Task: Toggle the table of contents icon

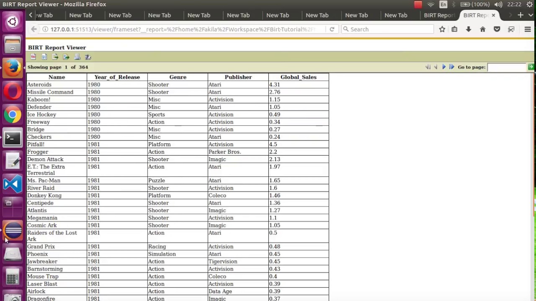Action: 33,57
